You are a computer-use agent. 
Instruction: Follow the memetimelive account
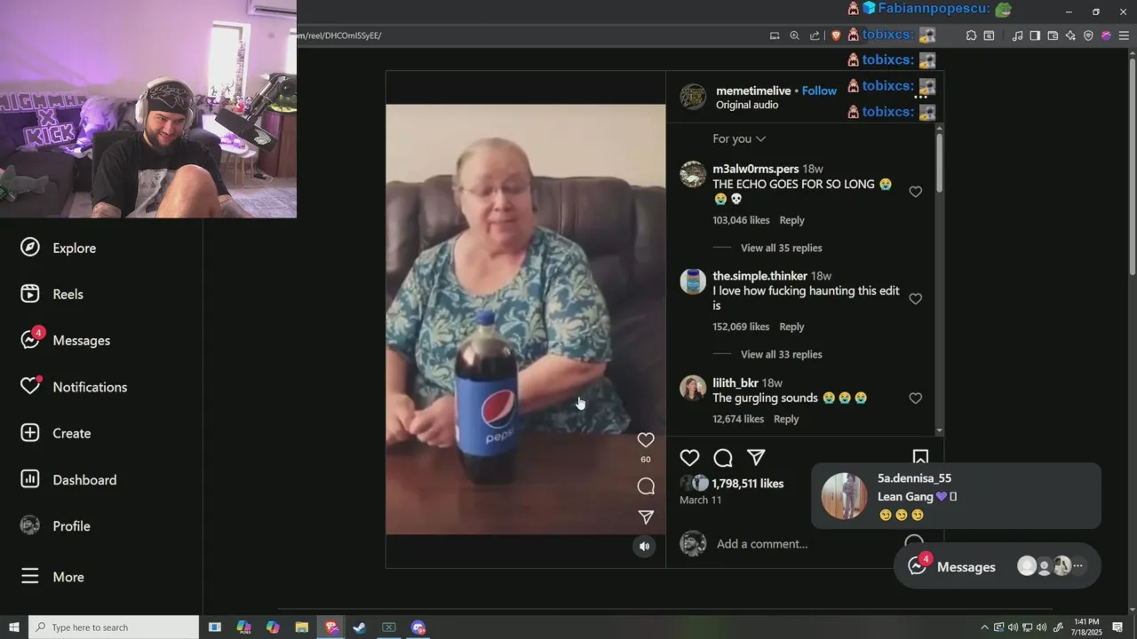tap(819, 91)
